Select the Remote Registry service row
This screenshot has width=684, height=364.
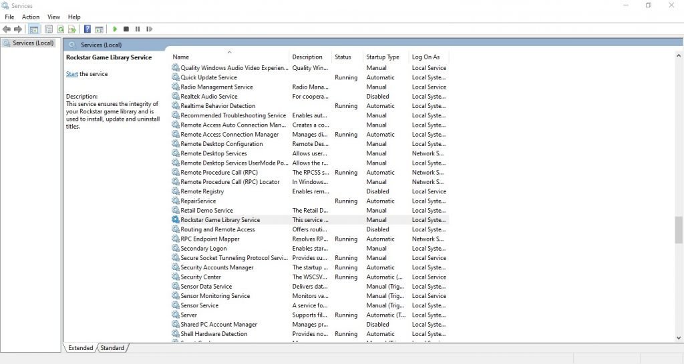point(202,191)
